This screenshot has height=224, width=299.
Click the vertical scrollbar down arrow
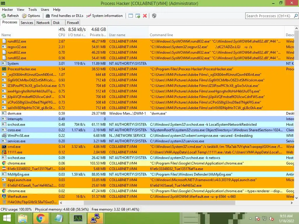(x=297, y=198)
